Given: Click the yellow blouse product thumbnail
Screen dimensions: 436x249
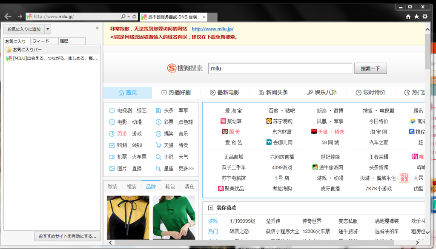Looking at the screenshot, I should [x=128, y=217].
